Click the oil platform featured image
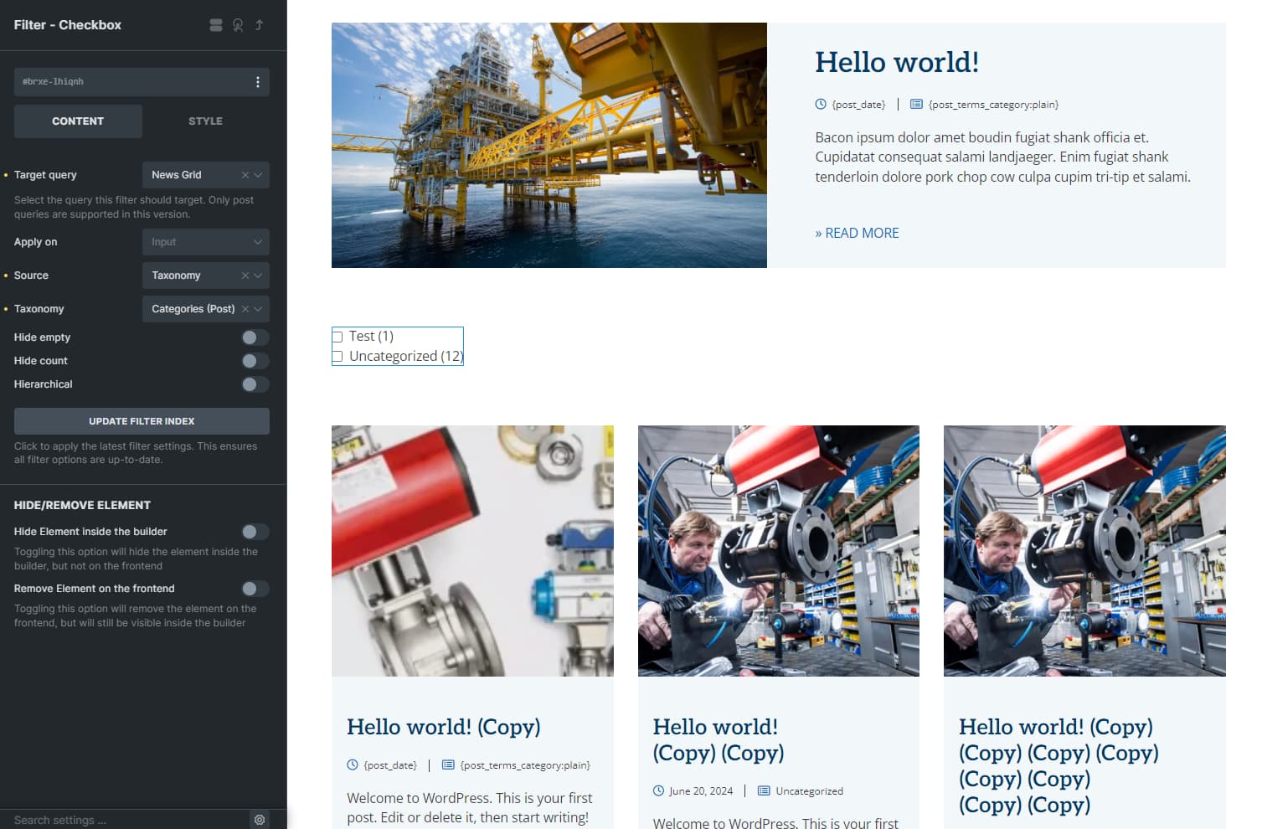The height and width of the screenshot is (829, 1262). pos(549,145)
